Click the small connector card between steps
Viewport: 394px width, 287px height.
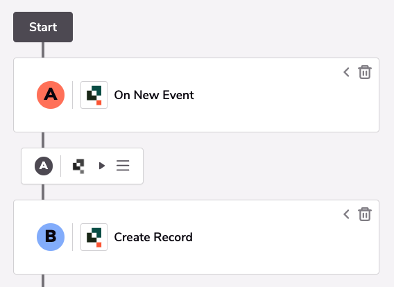coord(82,166)
